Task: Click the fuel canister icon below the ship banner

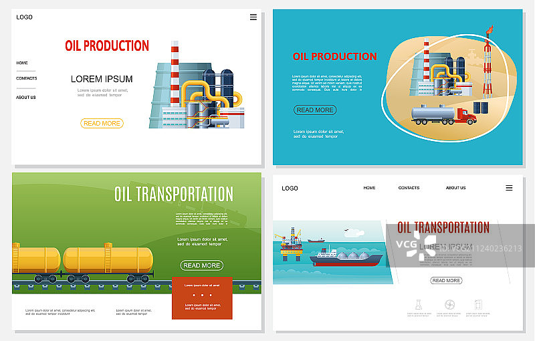Action: click(x=477, y=305)
